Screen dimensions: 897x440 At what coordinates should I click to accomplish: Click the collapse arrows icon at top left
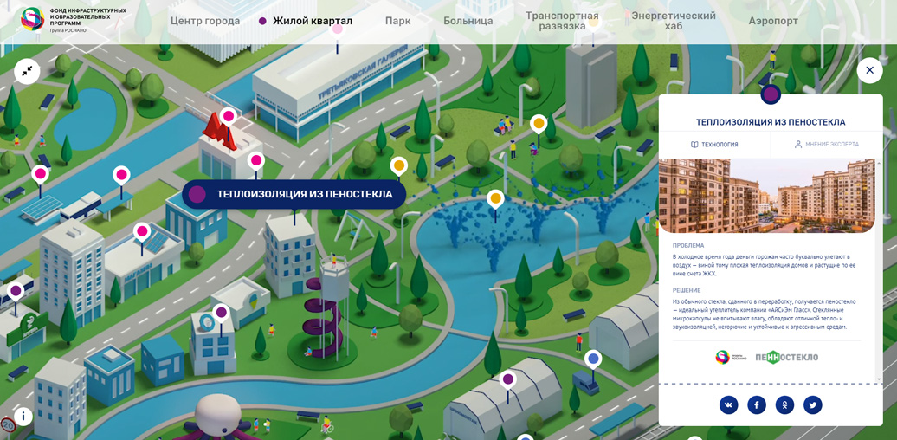pyautogui.click(x=27, y=71)
